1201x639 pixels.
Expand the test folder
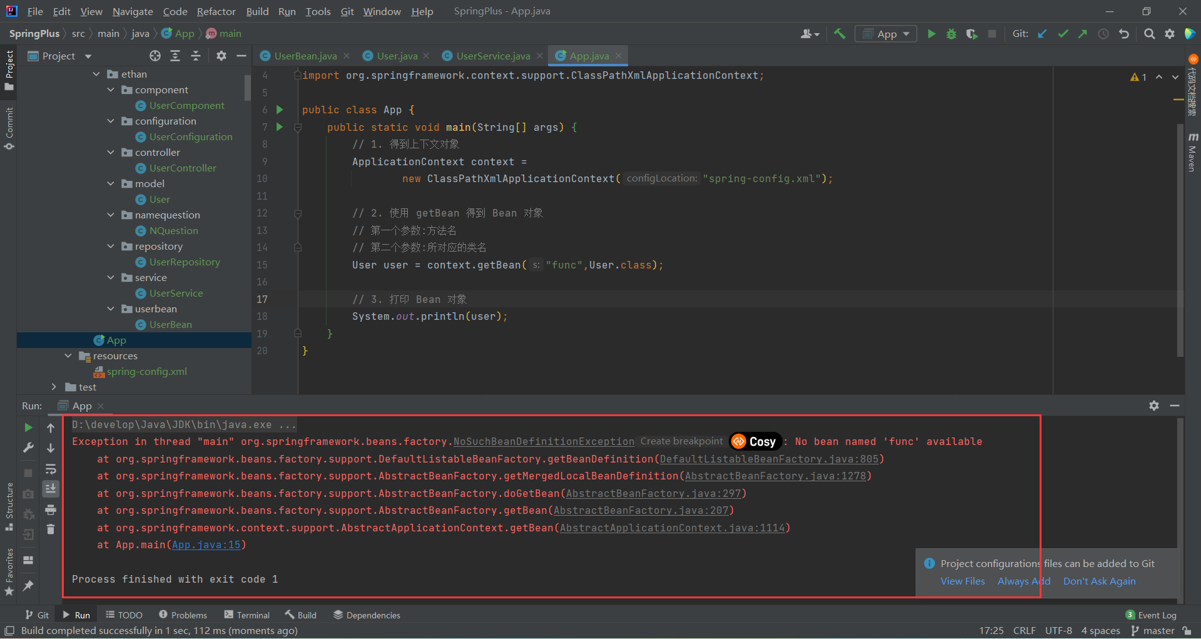pos(54,387)
